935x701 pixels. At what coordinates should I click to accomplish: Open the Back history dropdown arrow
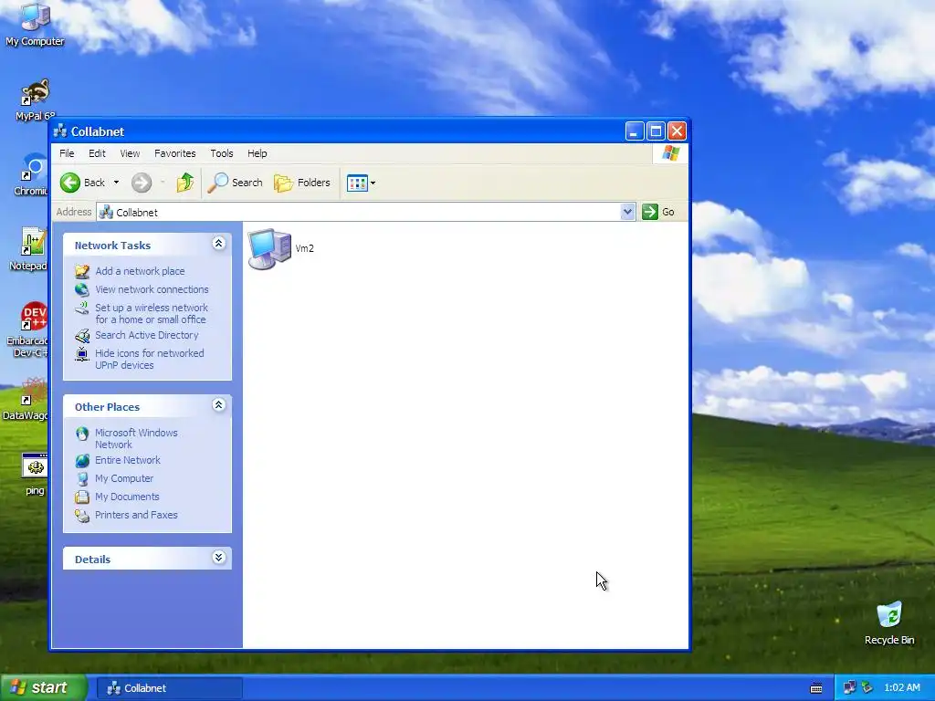pos(116,183)
